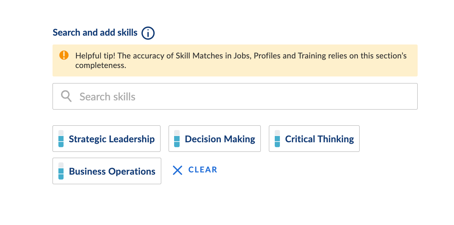Click the "Search and add skills" heading
This screenshot has height=225, width=454.
click(x=95, y=33)
